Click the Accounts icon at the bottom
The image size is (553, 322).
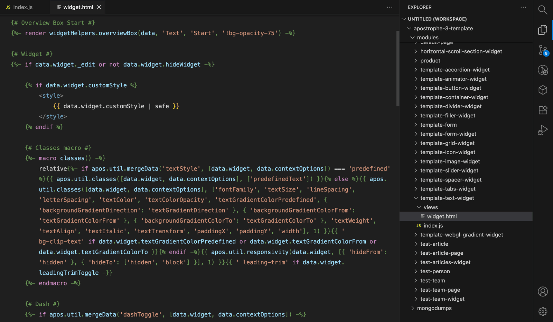[x=543, y=292]
